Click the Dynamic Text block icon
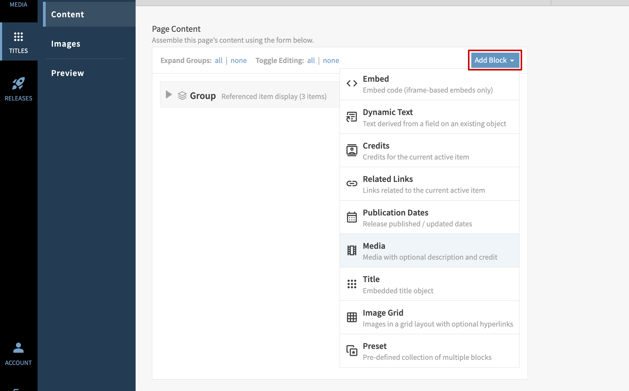This screenshot has height=391, width=629. pyautogui.click(x=352, y=117)
